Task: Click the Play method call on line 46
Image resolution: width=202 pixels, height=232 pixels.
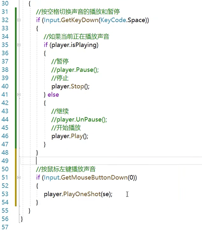Action: point(77,136)
